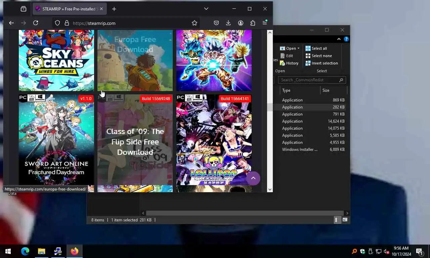Click the webpage scrollbar up arrow
Viewport: 430px width, 258px height.
tap(270, 33)
